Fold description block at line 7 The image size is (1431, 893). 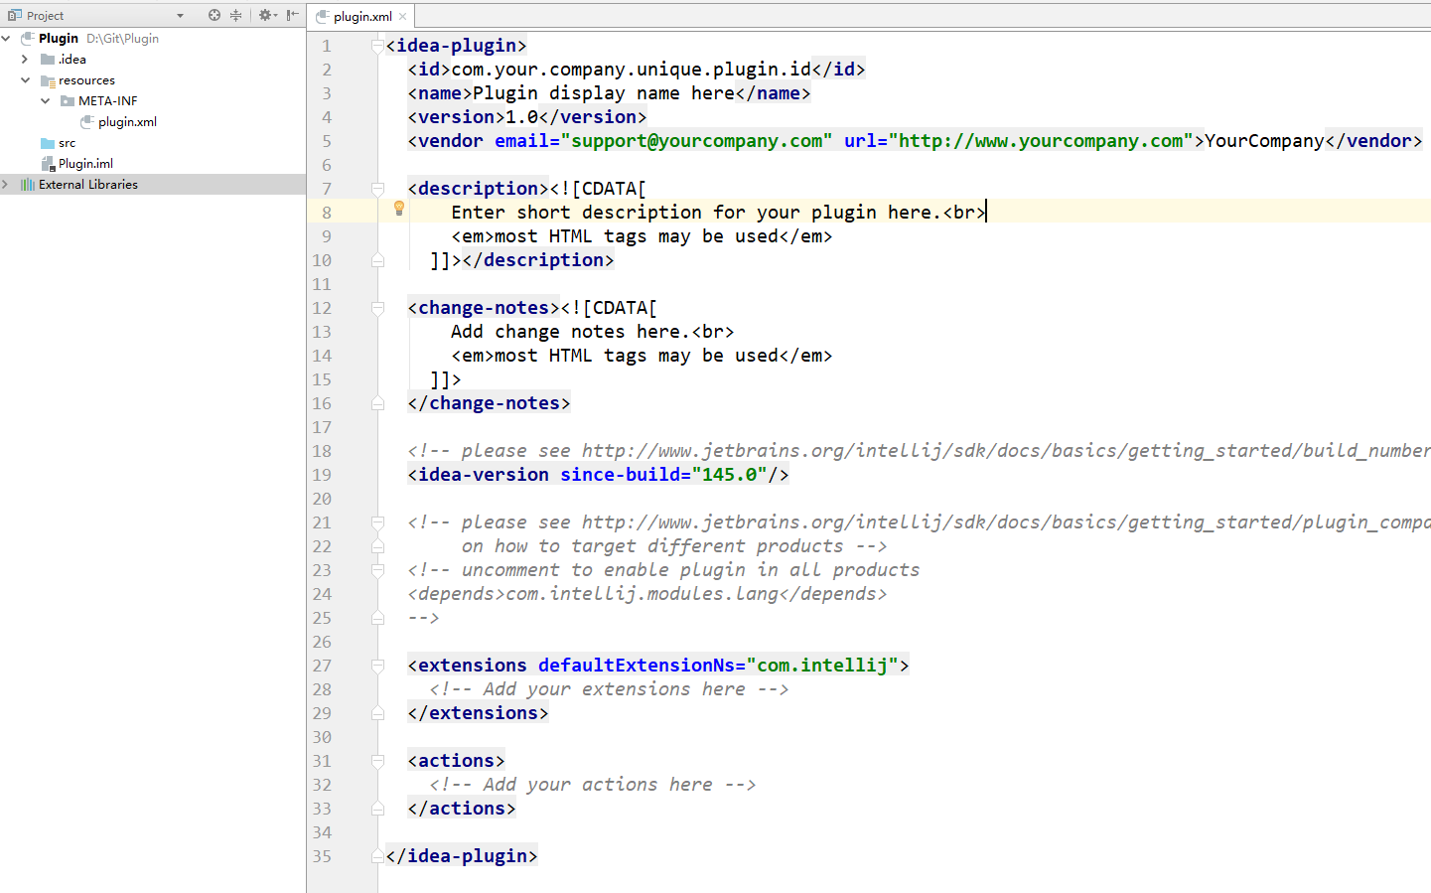click(x=377, y=189)
